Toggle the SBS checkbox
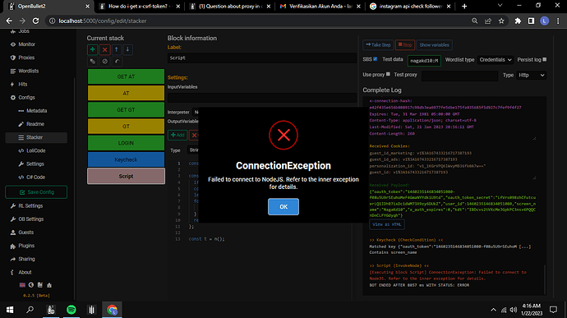 click(x=375, y=59)
